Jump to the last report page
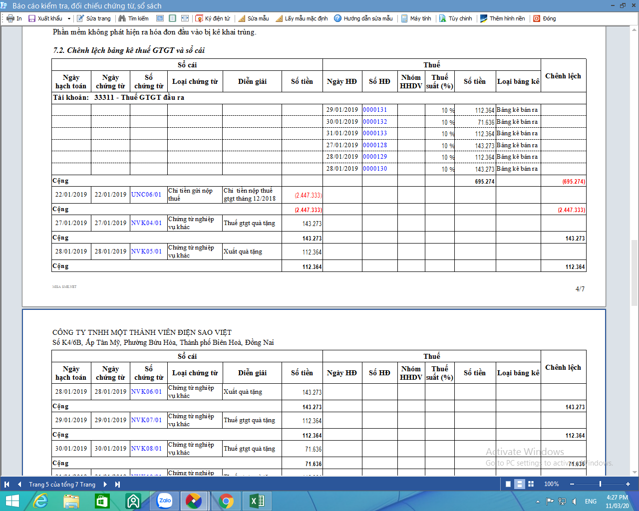The width and height of the screenshot is (639, 511). point(118,484)
